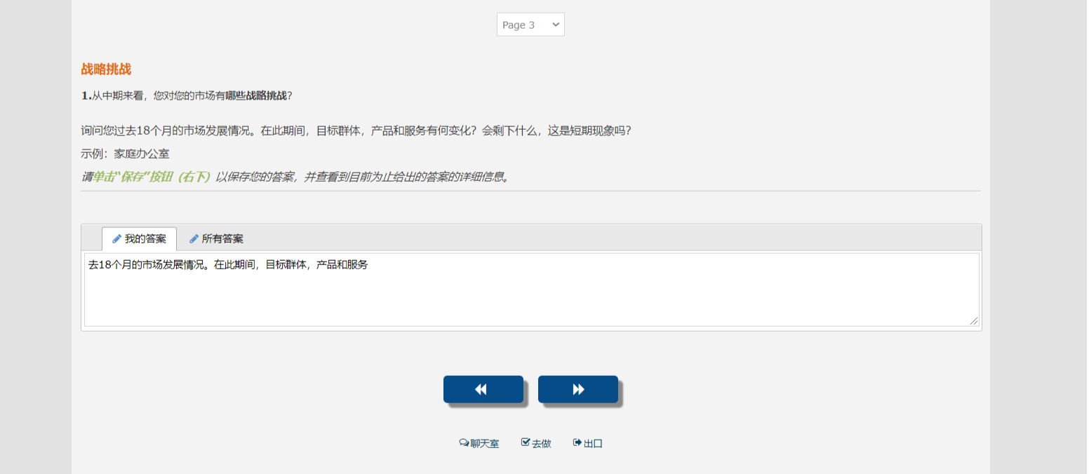Click the 示例：家庭办公室 example text

pyautogui.click(x=125, y=154)
